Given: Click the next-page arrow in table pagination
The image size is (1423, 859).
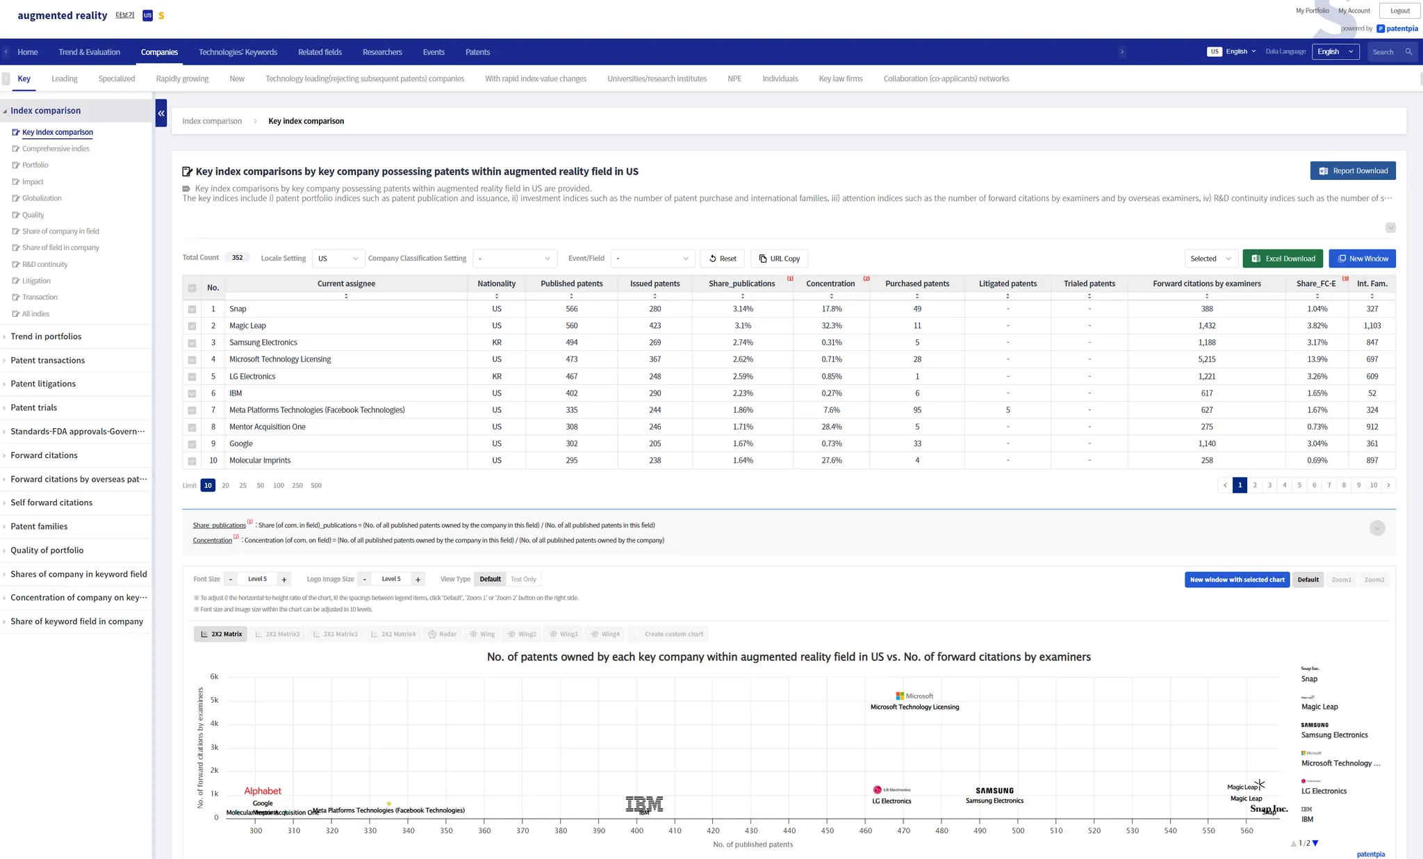Looking at the screenshot, I should [1388, 485].
